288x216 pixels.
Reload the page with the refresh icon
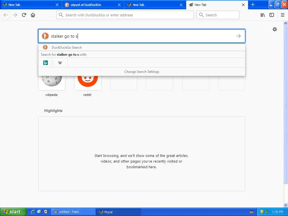pos(24,15)
